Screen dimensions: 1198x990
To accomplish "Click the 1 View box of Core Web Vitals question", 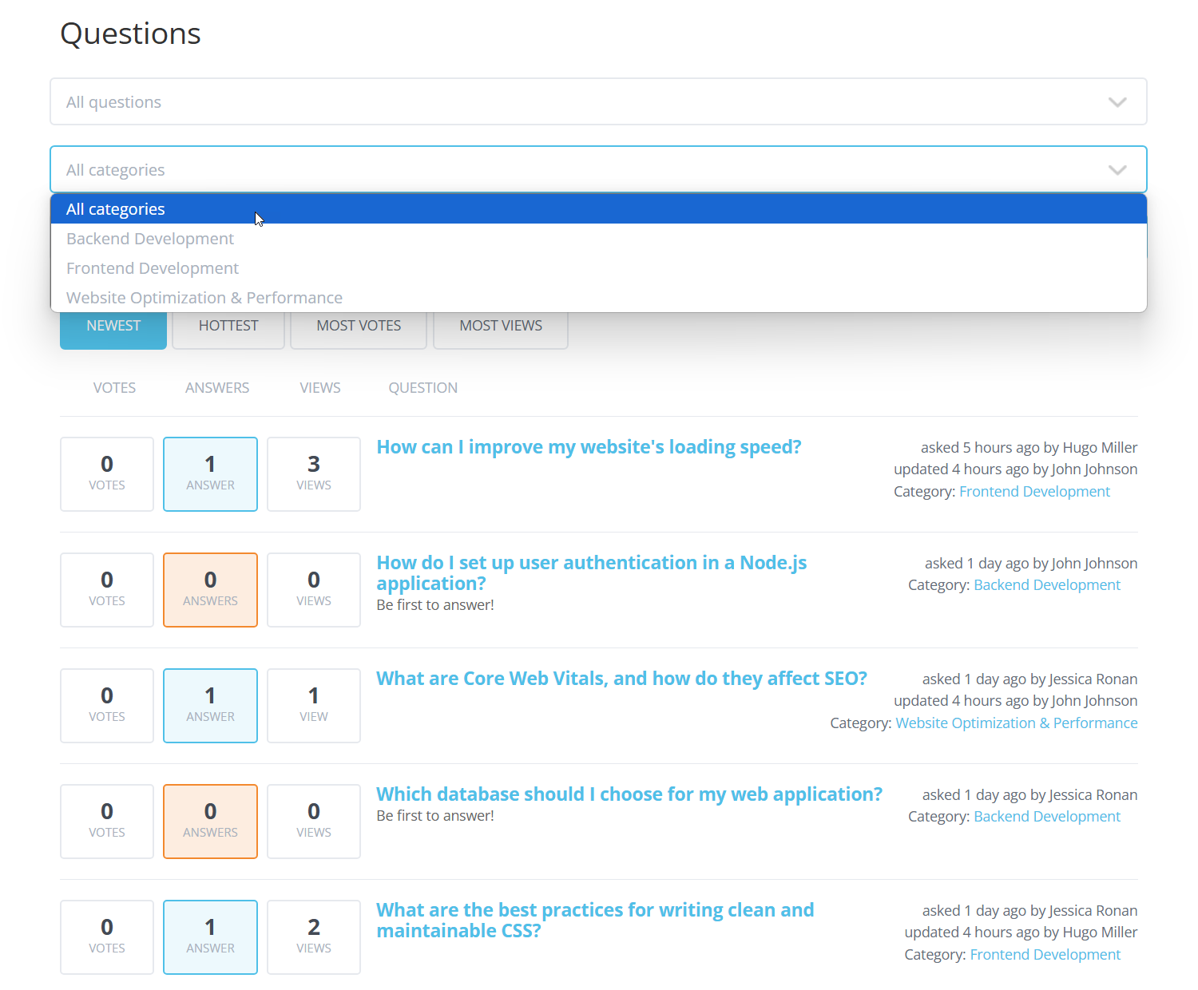I will 314,706.
